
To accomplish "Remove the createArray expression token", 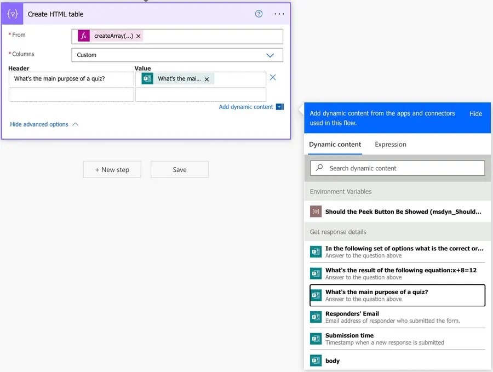I will 139,36.
